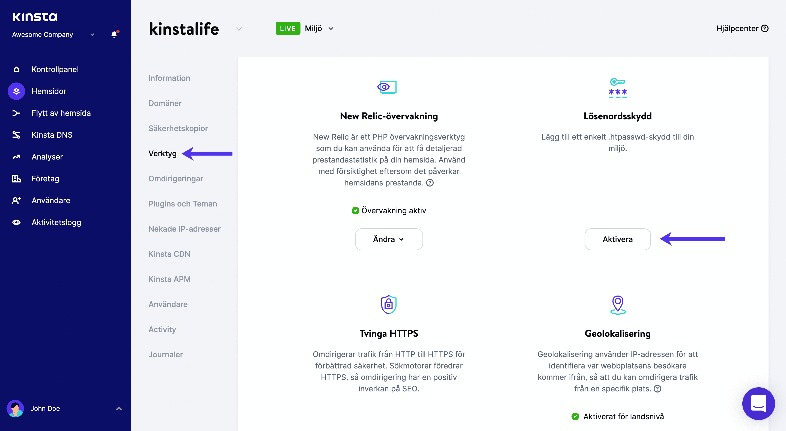
Task: Click the Geolokalisering help question mark
Action: (x=657, y=389)
